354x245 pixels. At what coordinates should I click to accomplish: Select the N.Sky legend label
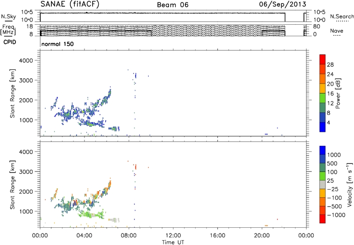coord(8,16)
